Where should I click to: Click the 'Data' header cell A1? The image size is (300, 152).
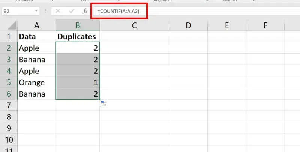(37, 36)
